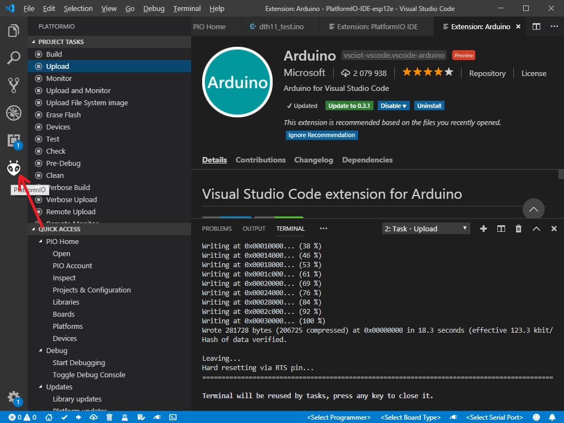Click the Repository link
The height and width of the screenshot is (423, 564).
point(487,73)
